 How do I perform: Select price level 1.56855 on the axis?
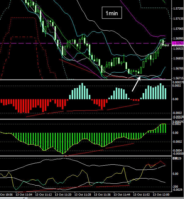click(178, 59)
